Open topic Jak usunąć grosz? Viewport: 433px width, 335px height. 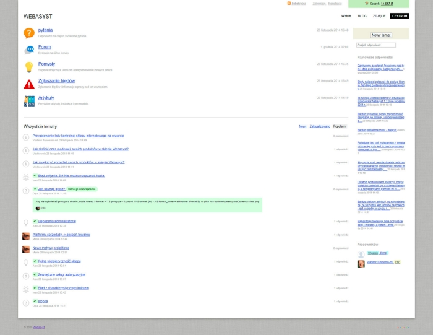point(51,189)
